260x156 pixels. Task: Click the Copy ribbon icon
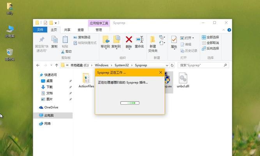55,42
